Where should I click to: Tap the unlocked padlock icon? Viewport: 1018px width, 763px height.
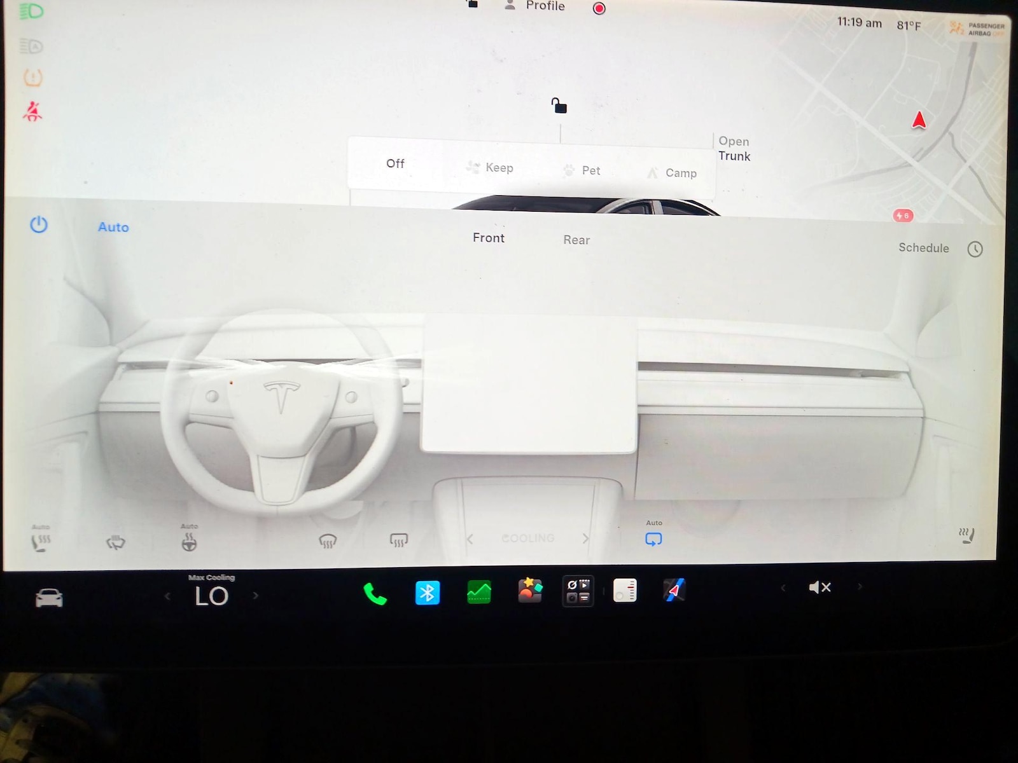[559, 106]
